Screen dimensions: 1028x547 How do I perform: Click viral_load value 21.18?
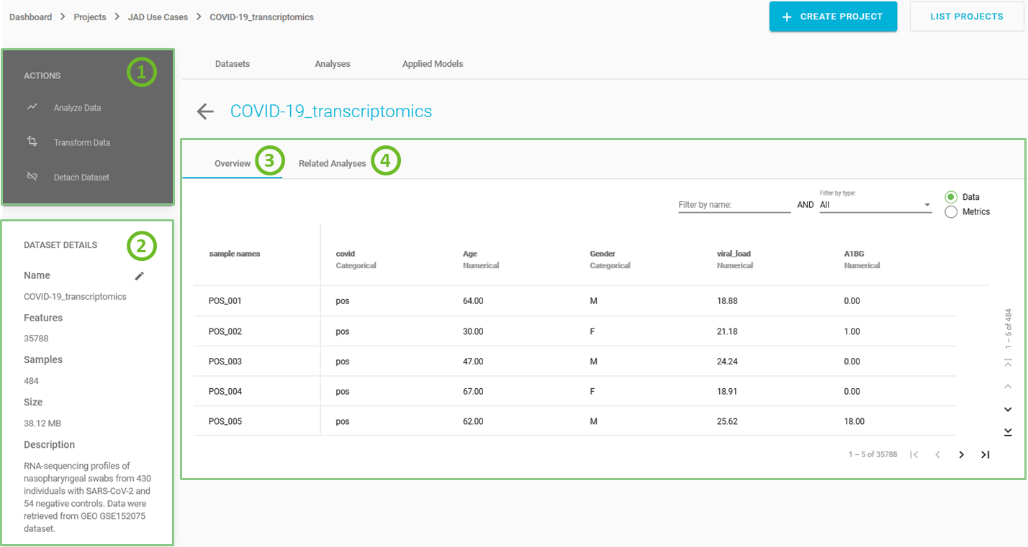(x=727, y=331)
